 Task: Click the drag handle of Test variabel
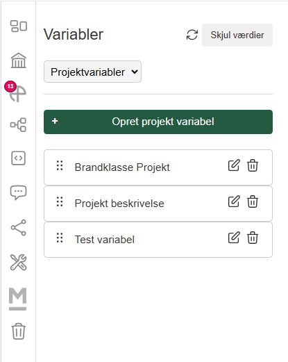60,238
